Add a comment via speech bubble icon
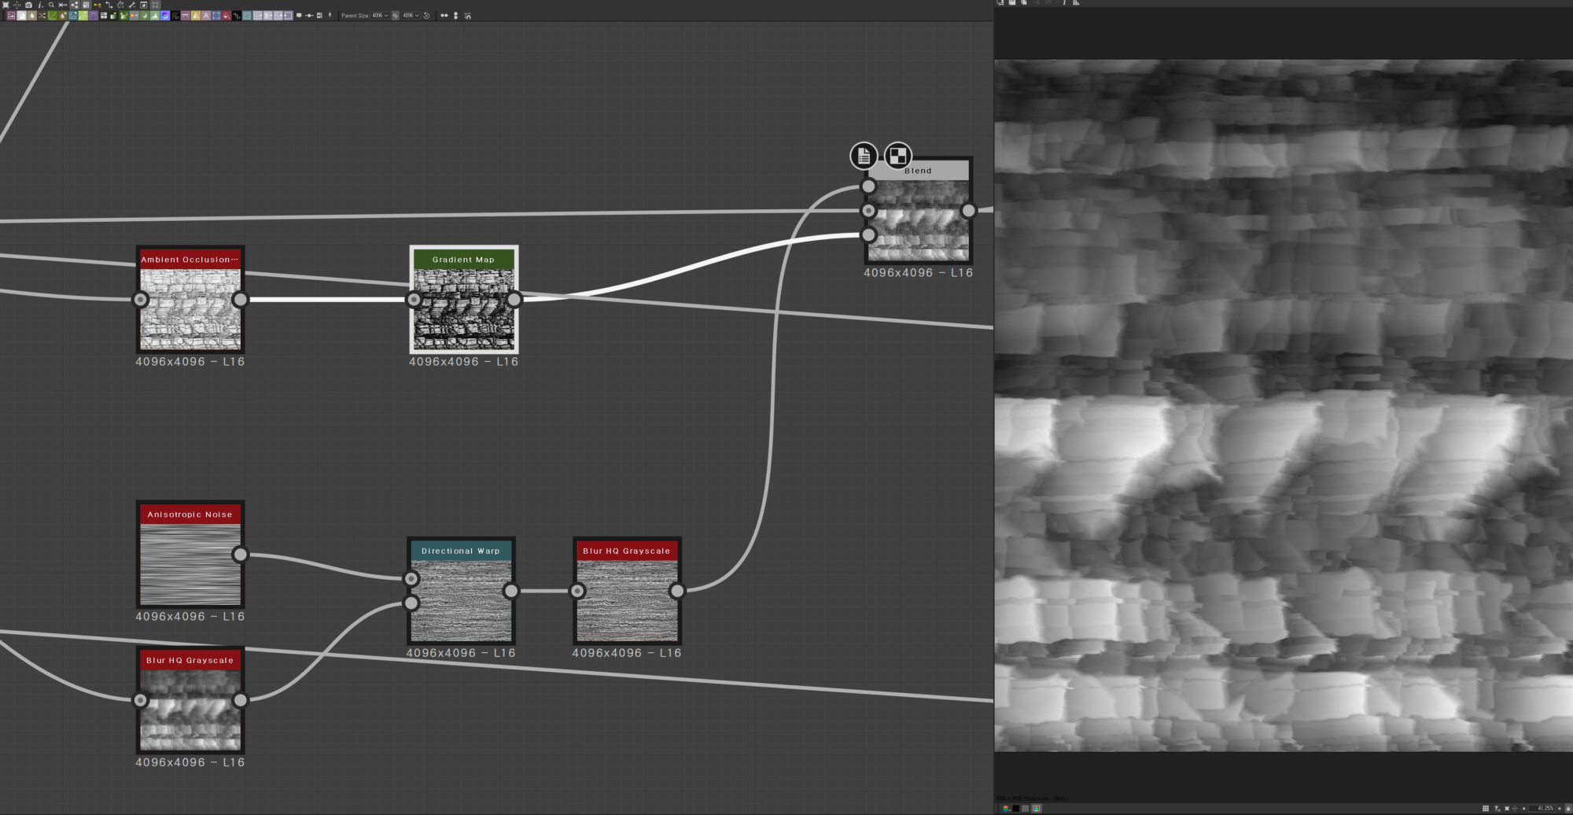The width and height of the screenshot is (1573, 815). [299, 16]
